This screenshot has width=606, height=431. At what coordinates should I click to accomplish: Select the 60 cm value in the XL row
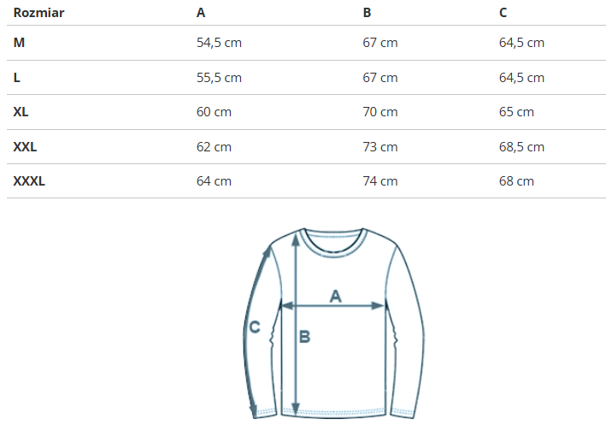(x=214, y=112)
